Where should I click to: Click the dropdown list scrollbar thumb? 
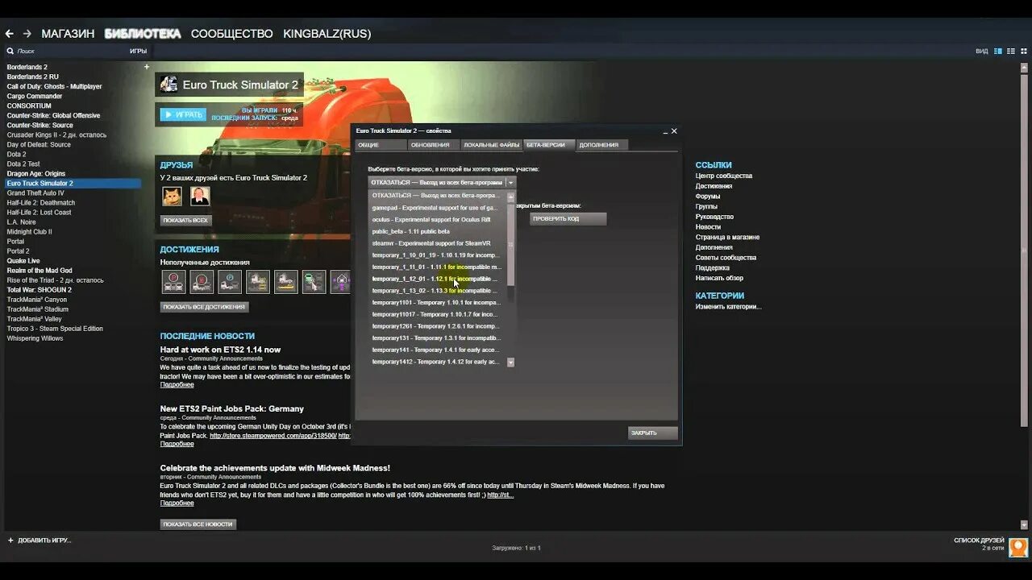(x=510, y=244)
